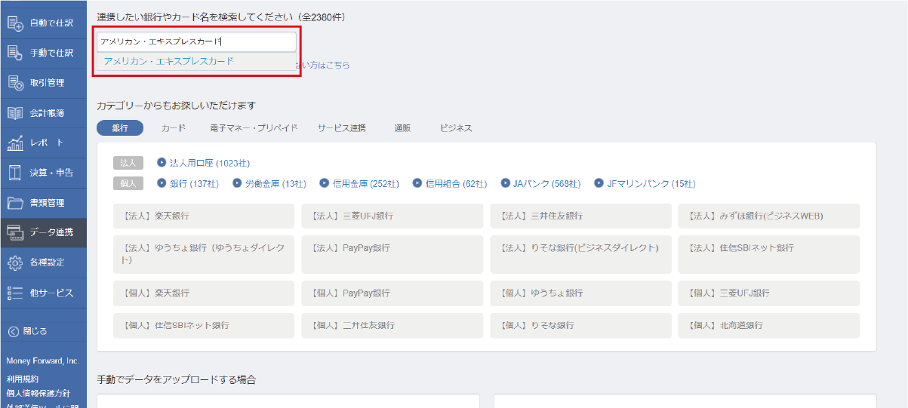This screenshot has width=908, height=408.
Task: Collapse sidebar with 閉じる arrow icon
Action: point(13,331)
